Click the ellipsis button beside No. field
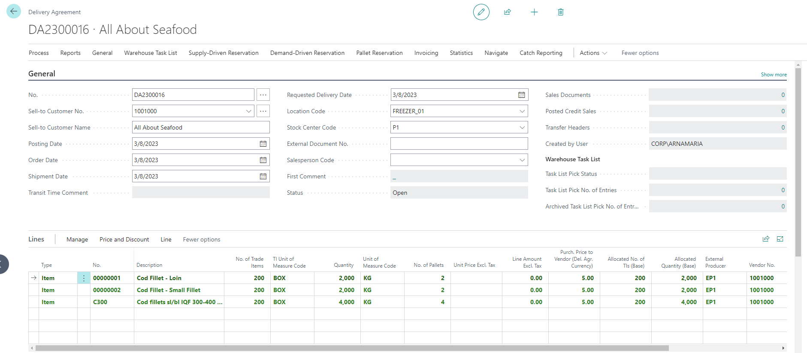The width and height of the screenshot is (807, 353). point(263,95)
